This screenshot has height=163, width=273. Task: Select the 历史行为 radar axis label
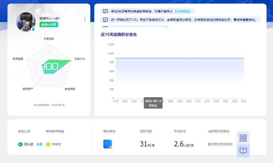coord(80,59)
